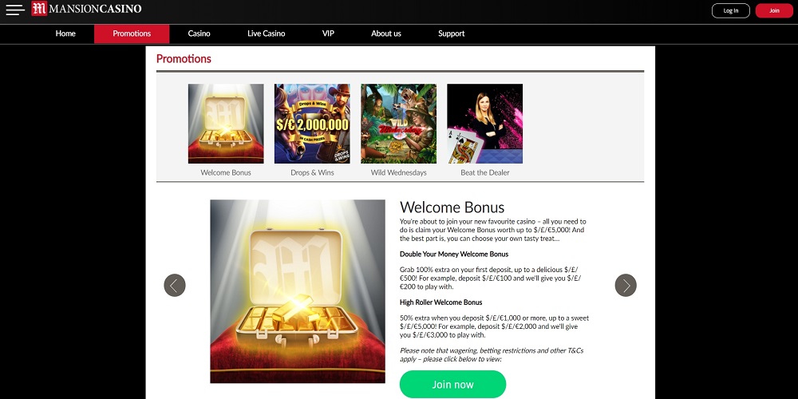The image size is (798, 399).
Task: Open the Drops & Wins promotion image
Action: (312, 124)
